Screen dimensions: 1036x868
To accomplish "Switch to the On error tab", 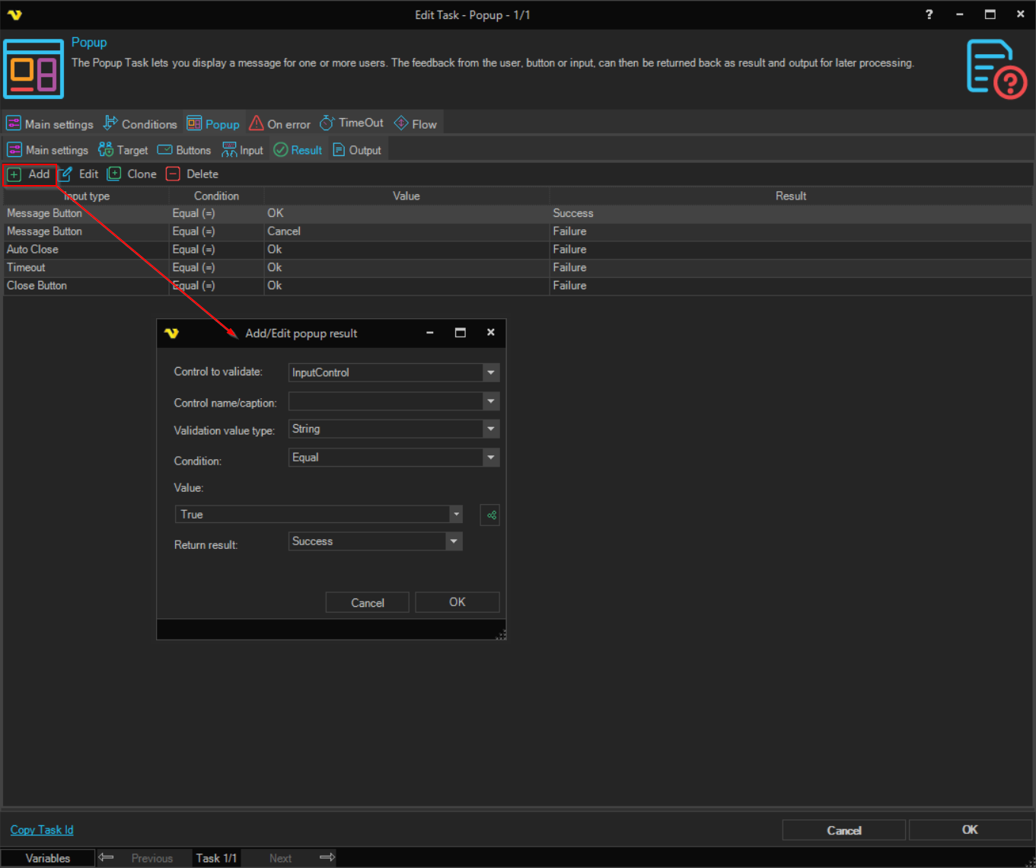I will coord(280,124).
